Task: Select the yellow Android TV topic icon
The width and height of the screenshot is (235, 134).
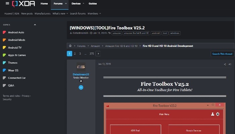Action: point(4,48)
